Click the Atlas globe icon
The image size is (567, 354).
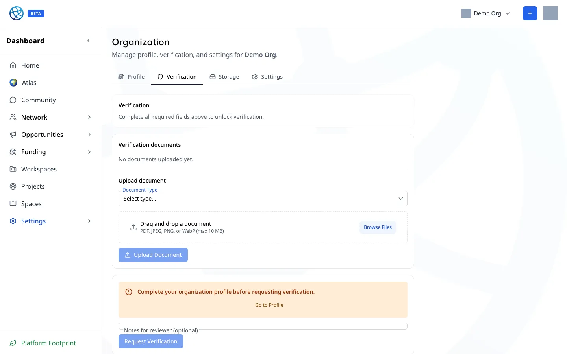pyautogui.click(x=13, y=83)
